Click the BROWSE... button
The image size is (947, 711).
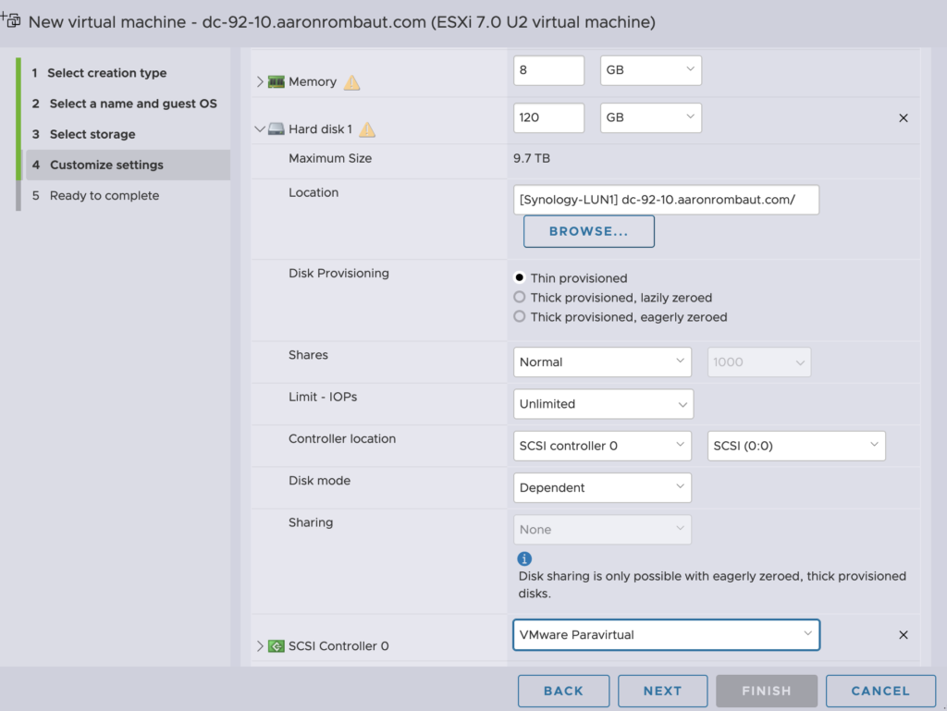point(589,231)
